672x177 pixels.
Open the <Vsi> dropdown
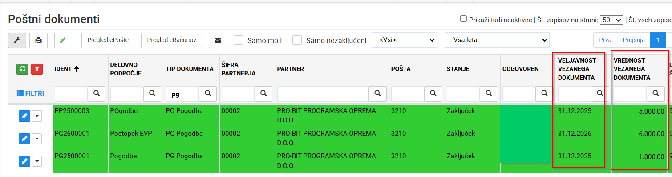405,40
